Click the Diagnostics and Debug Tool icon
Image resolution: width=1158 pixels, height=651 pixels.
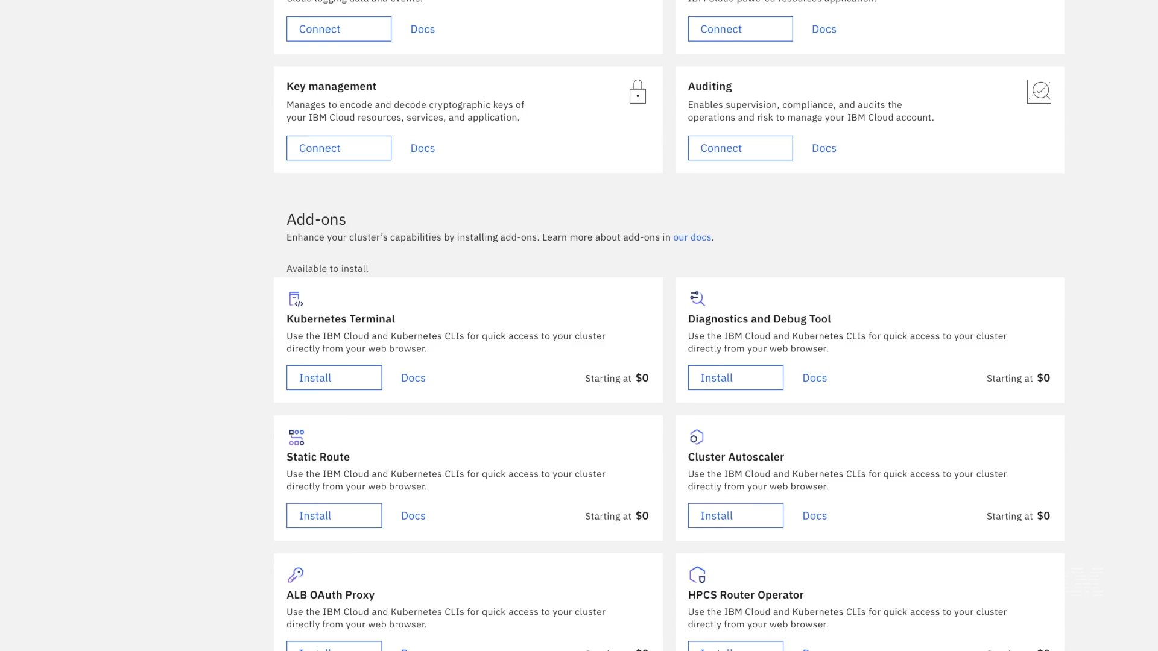pyautogui.click(x=697, y=298)
